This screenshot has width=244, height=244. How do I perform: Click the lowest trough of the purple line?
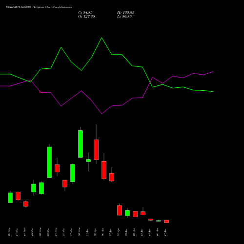click(x=102, y=114)
